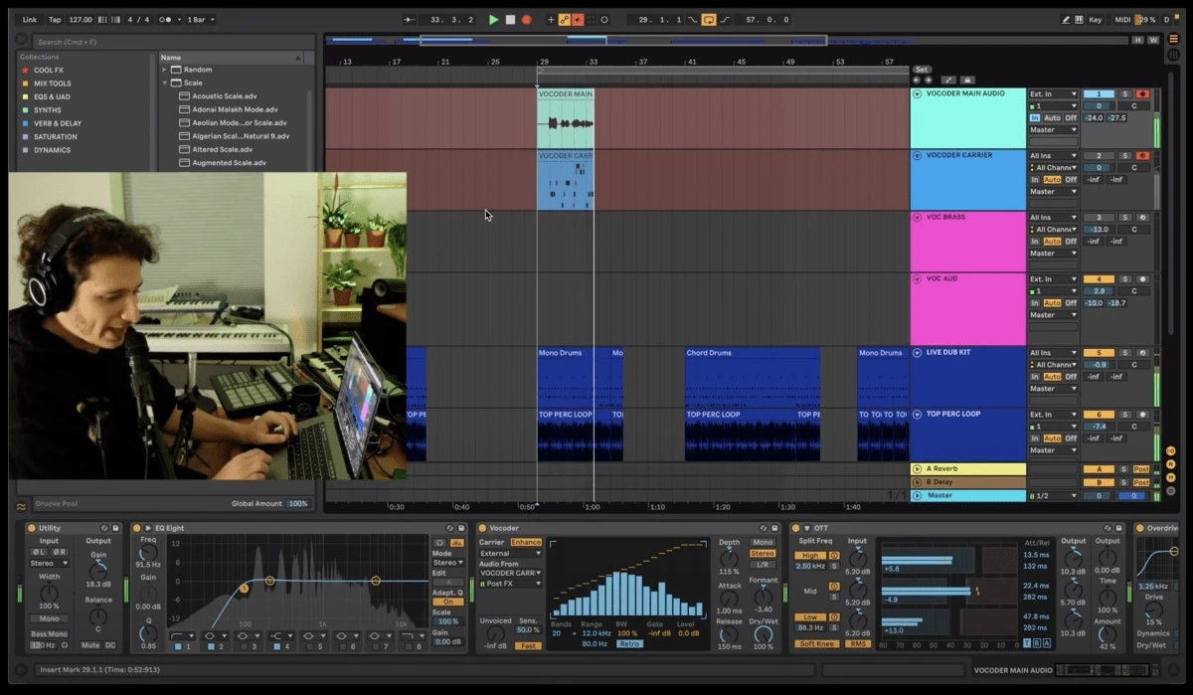
Task: Collapse the Scale folder in browser
Action: (165, 83)
